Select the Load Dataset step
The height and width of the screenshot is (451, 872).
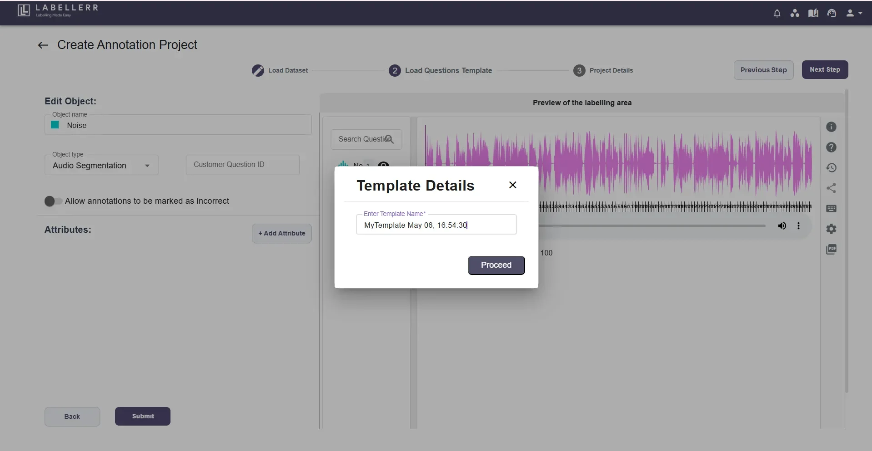point(280,70)
